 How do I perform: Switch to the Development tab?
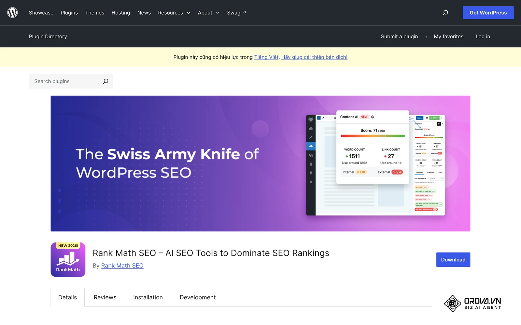(x=198, y=297)
